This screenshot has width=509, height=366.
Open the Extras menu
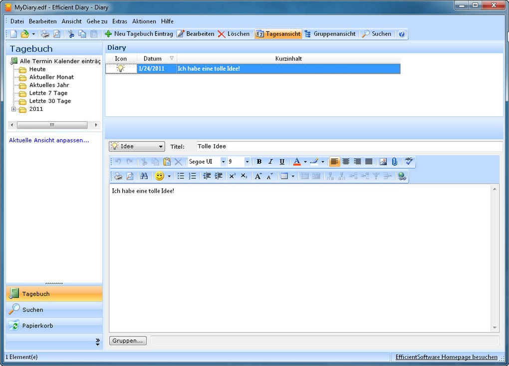(119, 21)
